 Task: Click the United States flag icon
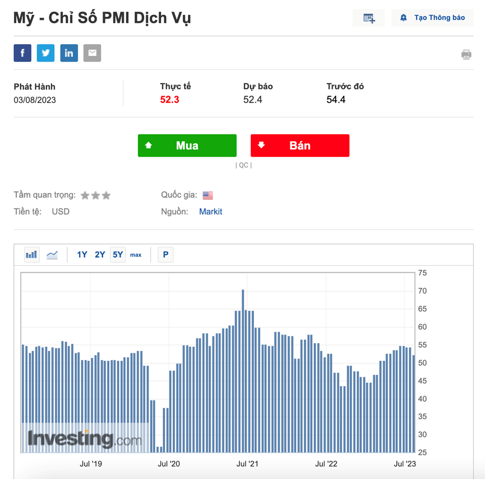point(207,195)
